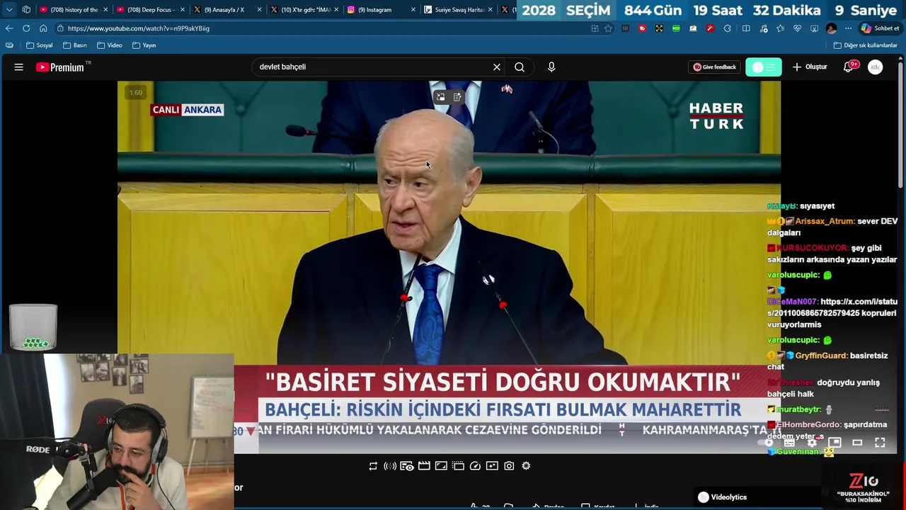Viewport: 906px width, 510px height.
Task: Click the audio boost sound-waves icon below player
Action: point(390,466)
